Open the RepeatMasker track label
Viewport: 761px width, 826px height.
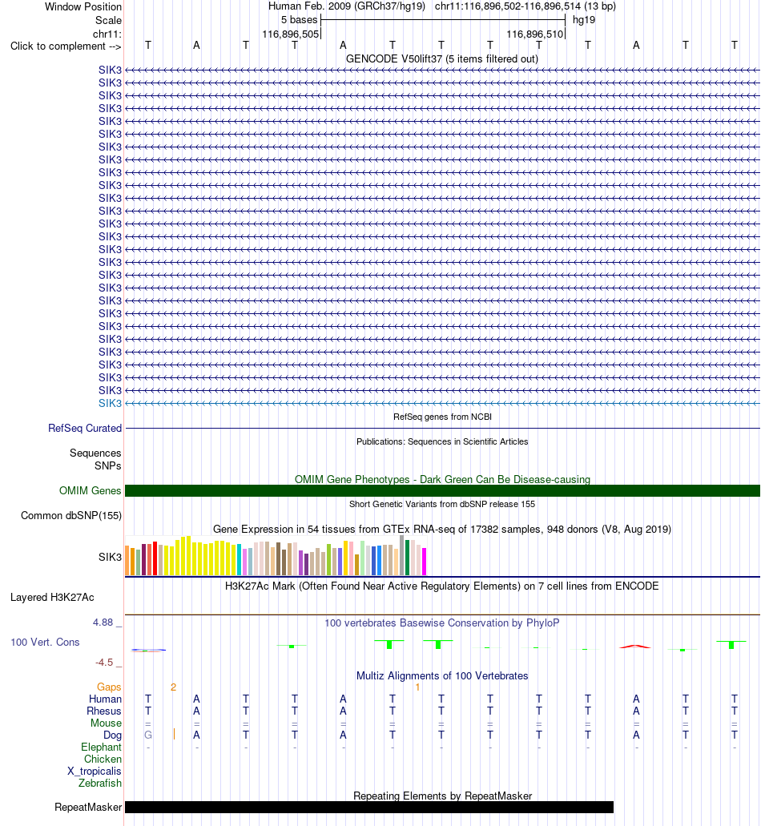tap(88, 807)
